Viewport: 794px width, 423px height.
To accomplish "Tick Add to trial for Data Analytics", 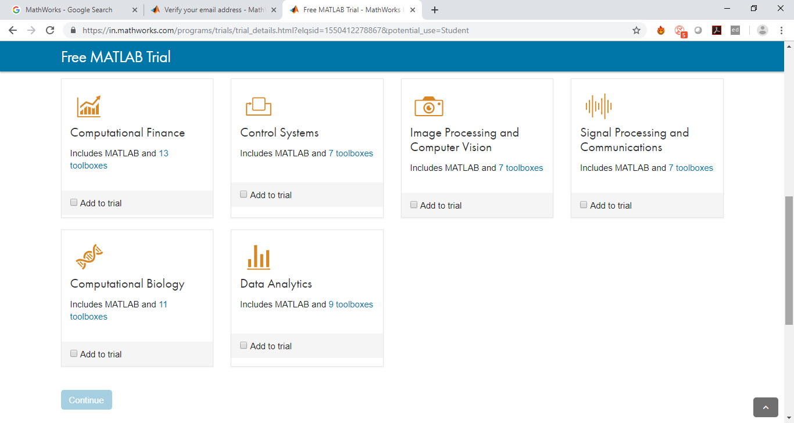I will [244, 346].
